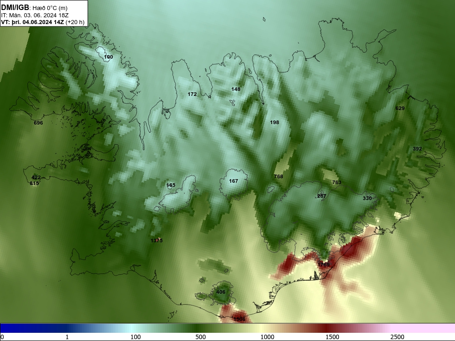Click the legend tick label 1
This screenshot has width=455, height=341.
[67, 337]
